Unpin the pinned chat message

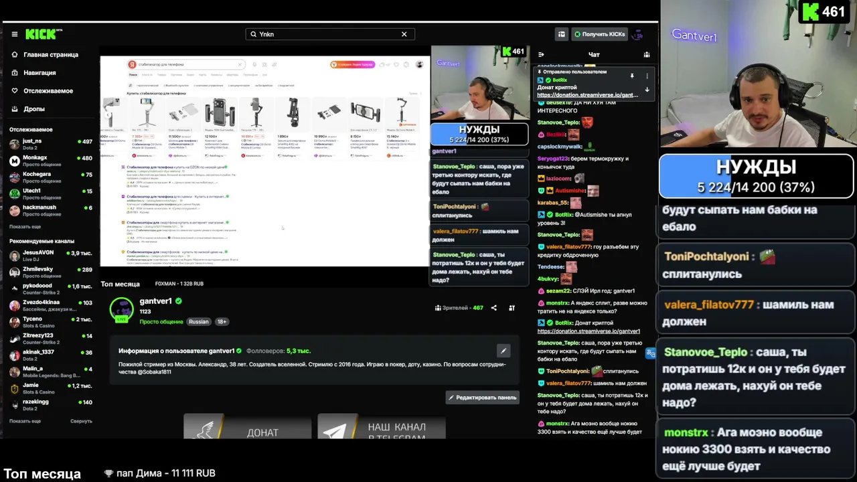point(632,76)
